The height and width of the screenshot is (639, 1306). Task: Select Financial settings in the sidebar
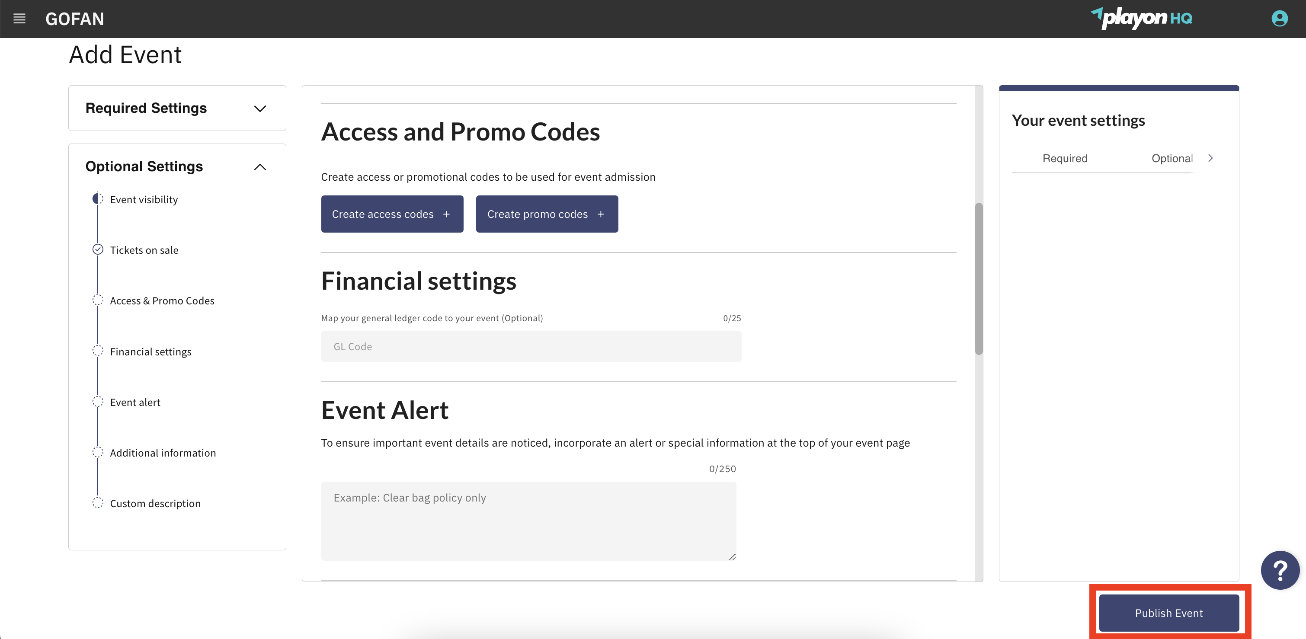coord(150,351)
